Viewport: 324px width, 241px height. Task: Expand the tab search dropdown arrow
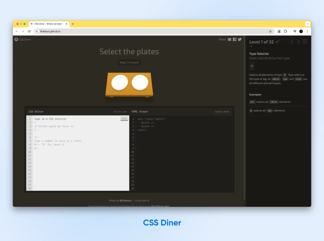pos(308,24)
